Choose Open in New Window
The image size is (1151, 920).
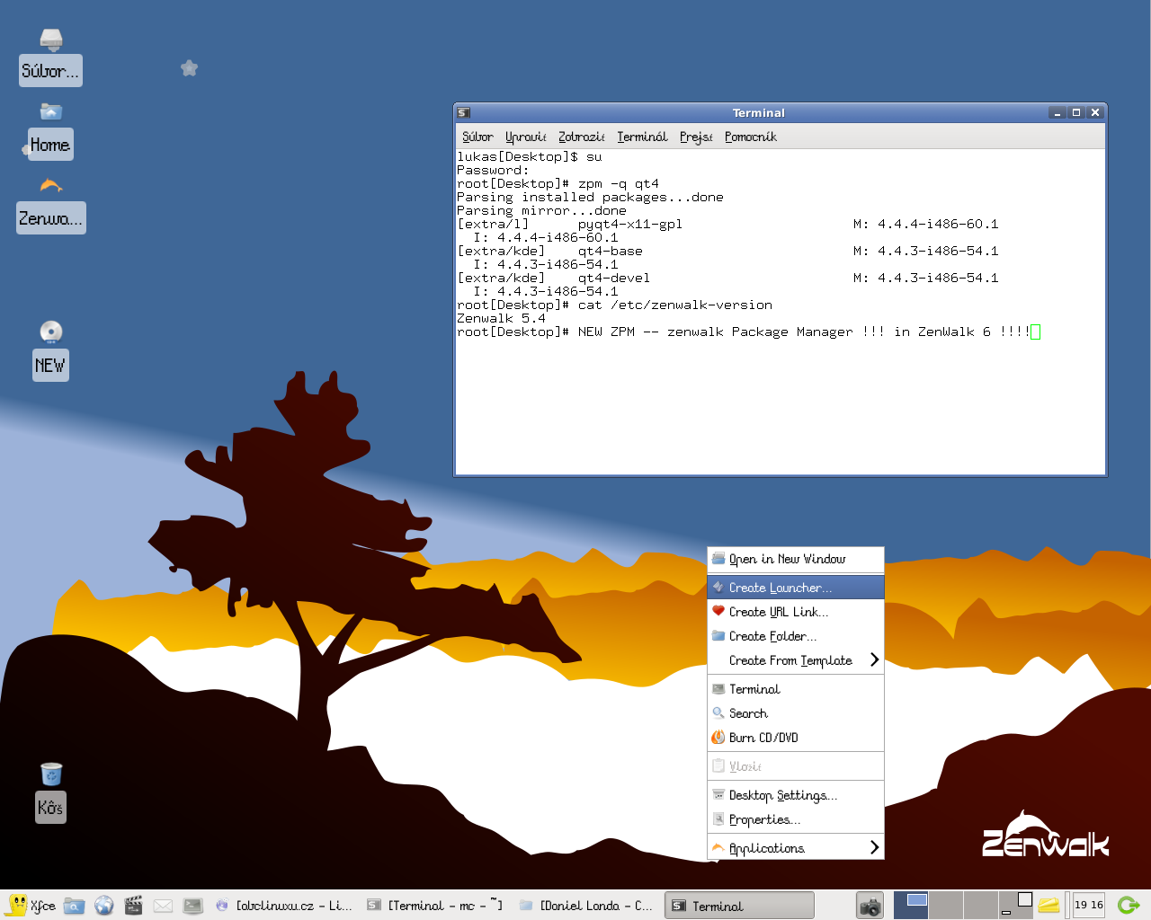(796, 559)
